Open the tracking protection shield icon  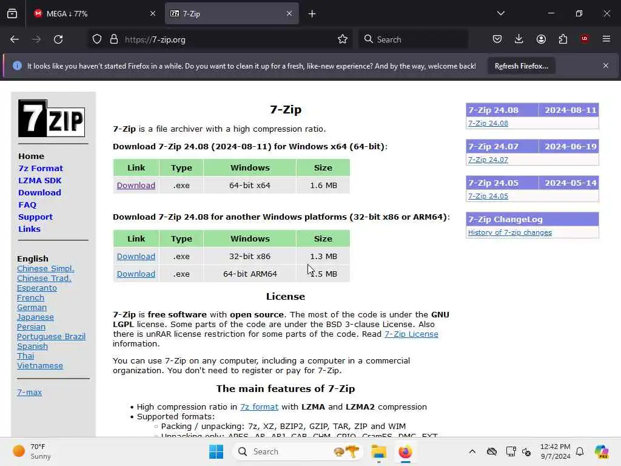tap(96, 39)
